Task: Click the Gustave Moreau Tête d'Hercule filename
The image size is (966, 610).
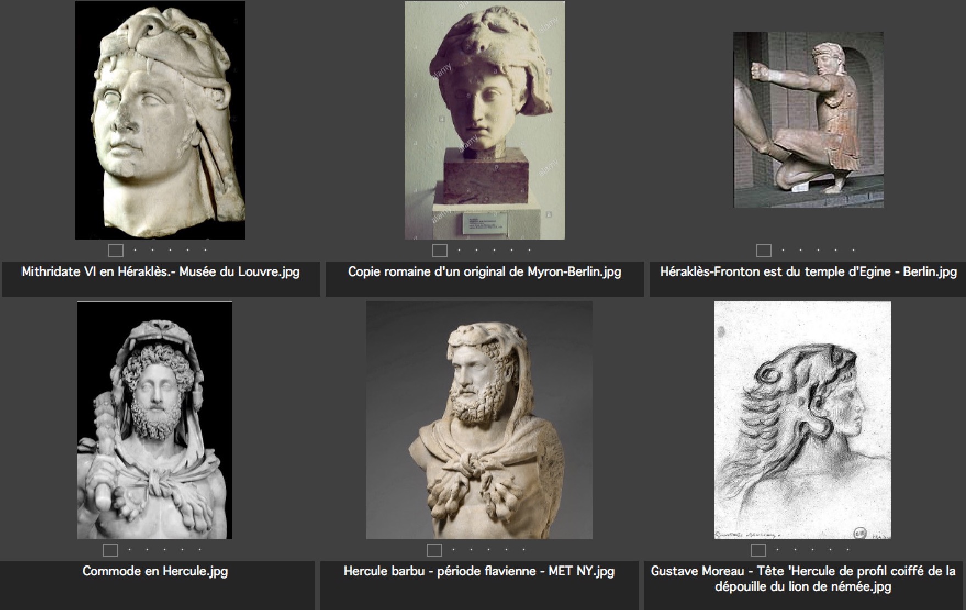Action: pos(803,579)
